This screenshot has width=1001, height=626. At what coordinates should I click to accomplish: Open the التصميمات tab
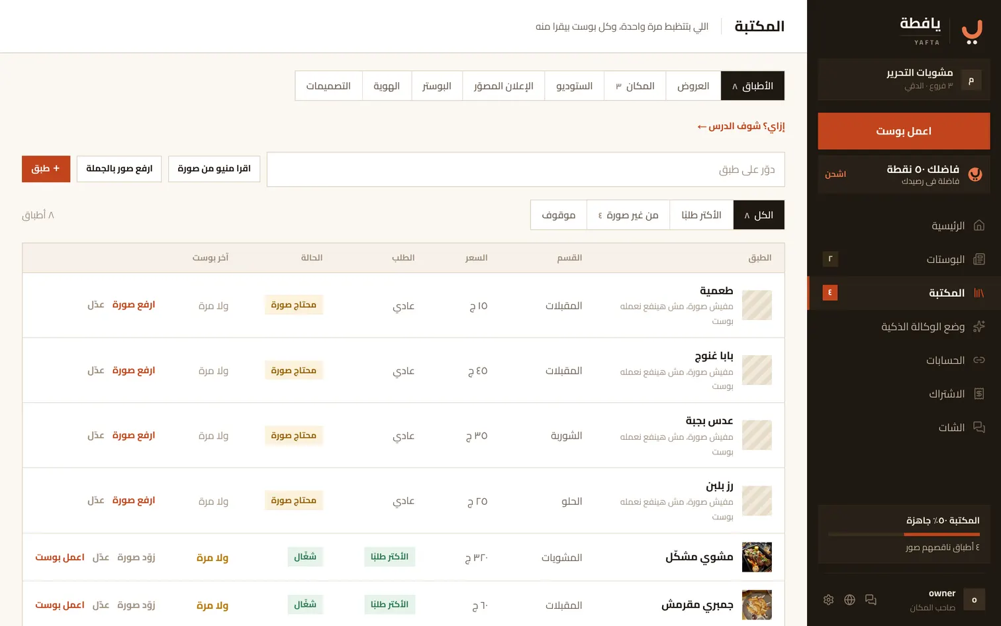[328, 86]
